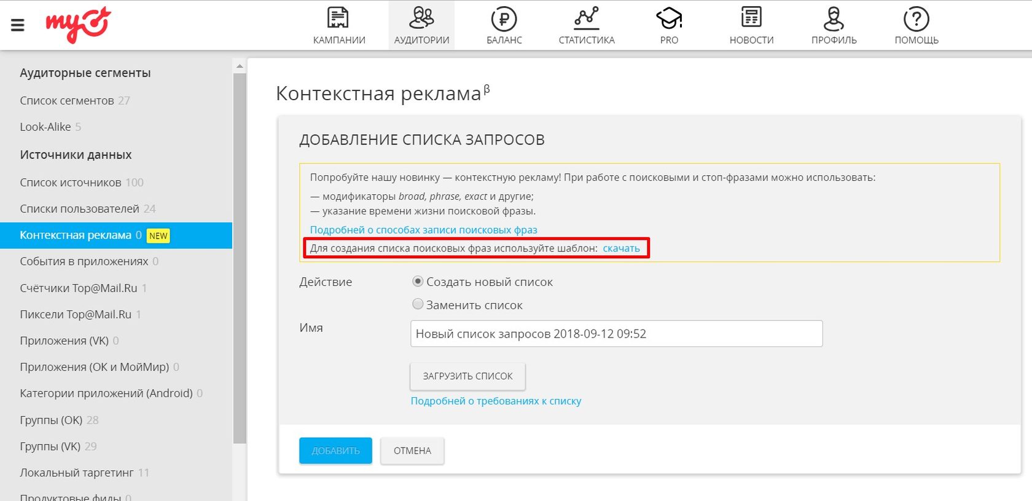1032x501 pixels.
Task: Open 'Список сегментов' in sidebar
Action: [67, 100]
